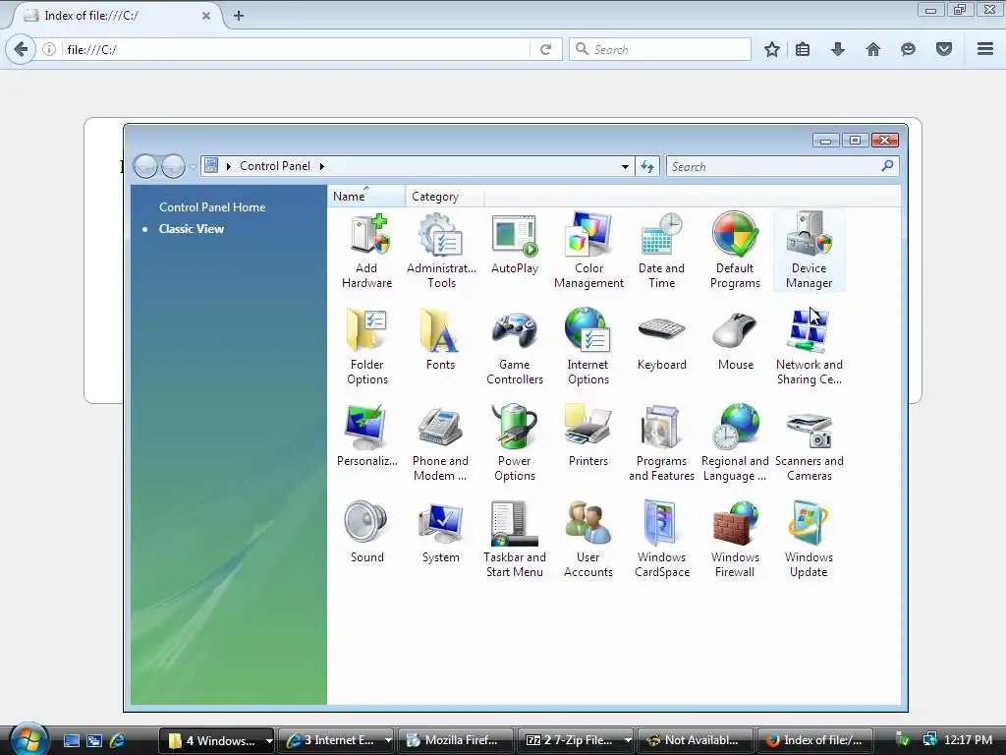
Task: Open the Personalization icon
Action: coord(367,437)
